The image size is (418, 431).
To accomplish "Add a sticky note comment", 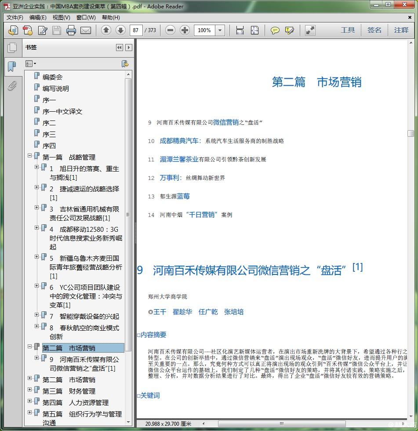I will [275, 30].
